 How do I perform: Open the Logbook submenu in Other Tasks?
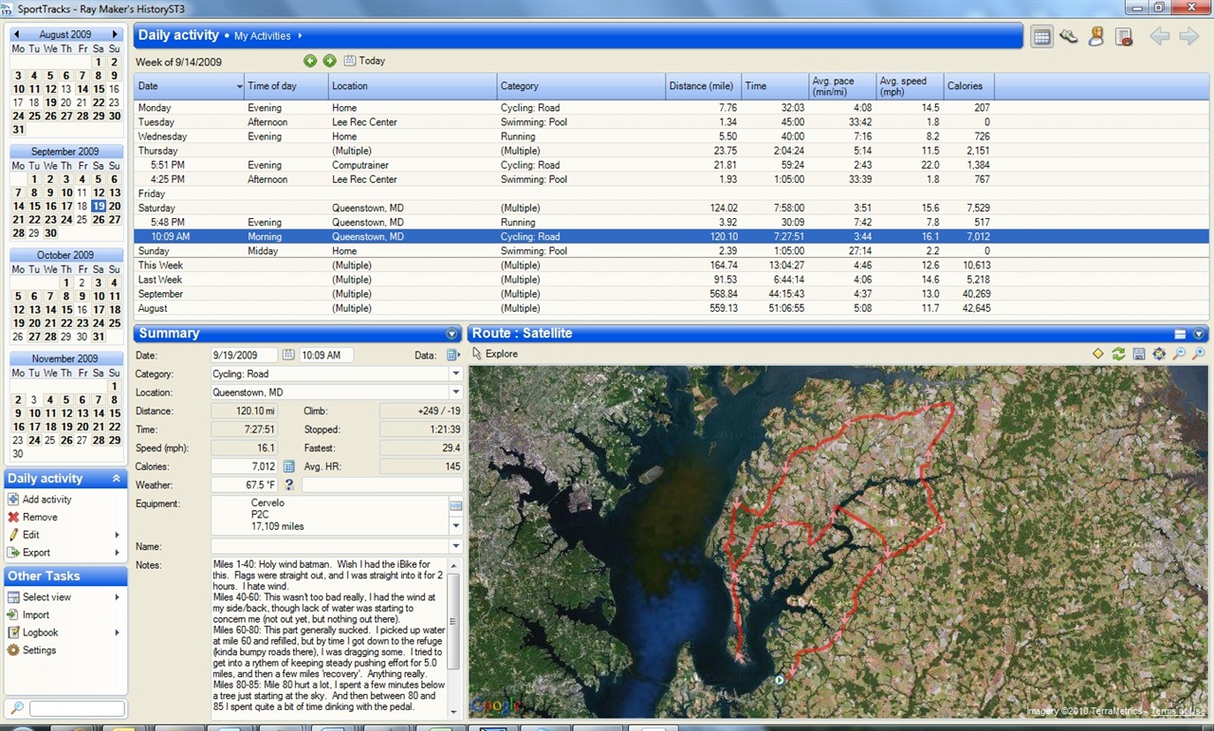pyautogui.click(x=40, y=632)
